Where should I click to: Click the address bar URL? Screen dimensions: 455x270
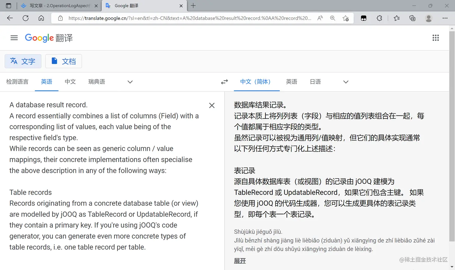[190, 18]
